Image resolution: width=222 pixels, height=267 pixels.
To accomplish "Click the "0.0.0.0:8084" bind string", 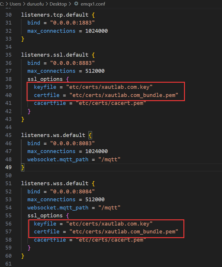I will 72,191.
